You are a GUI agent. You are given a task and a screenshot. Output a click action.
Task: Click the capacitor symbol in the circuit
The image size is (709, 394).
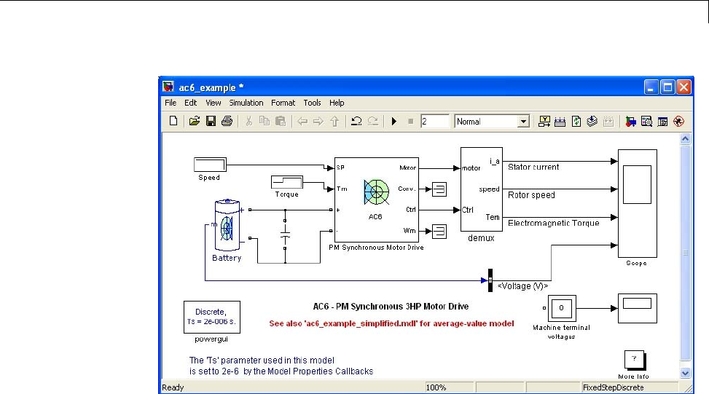click(285, 236)
